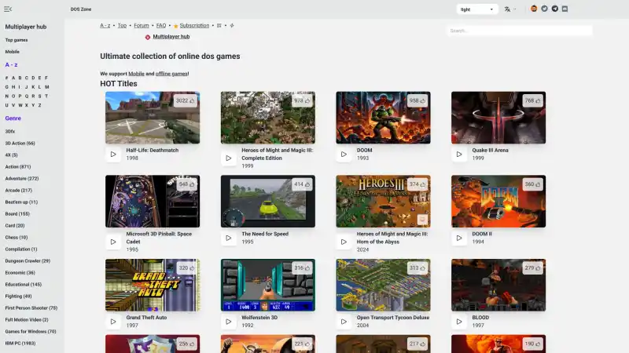Open the light theme dropdown

pos(477,9)
